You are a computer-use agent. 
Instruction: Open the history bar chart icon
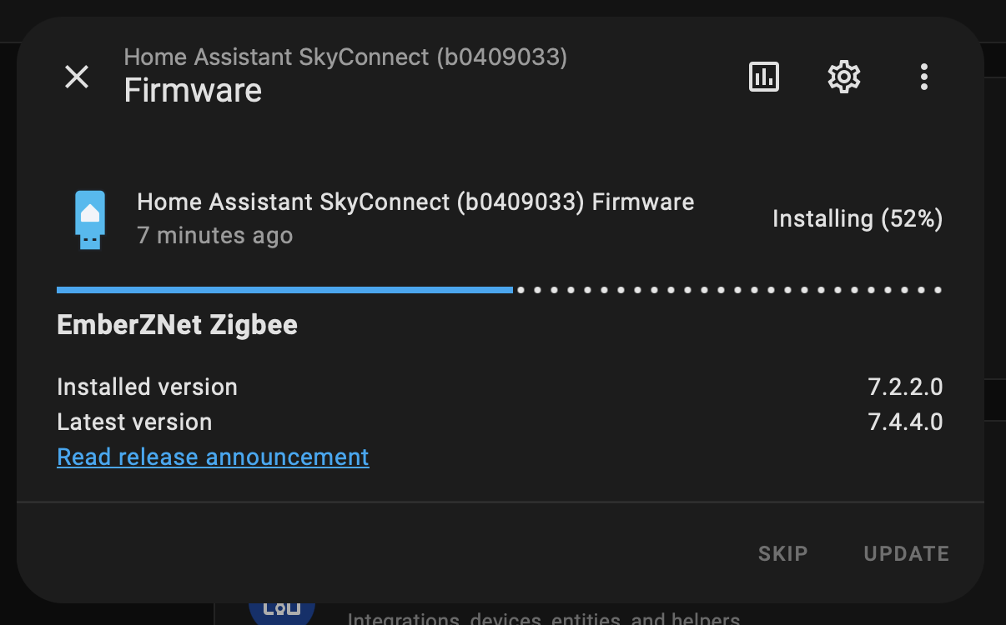[764, 77]
